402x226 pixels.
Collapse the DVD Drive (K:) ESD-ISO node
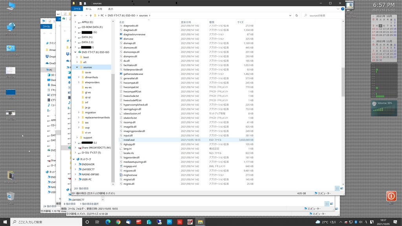[75, 52]
